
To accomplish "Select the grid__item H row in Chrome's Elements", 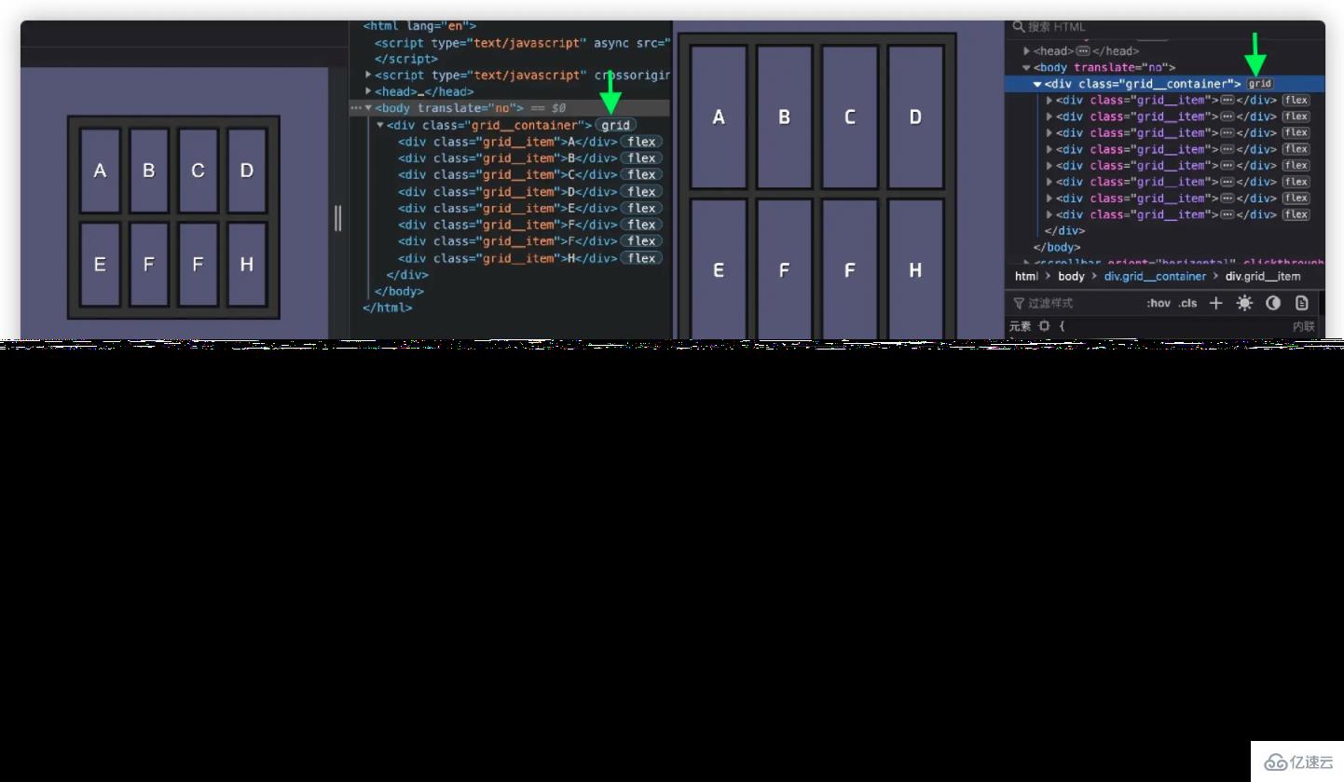I will [x=508, y=258].
